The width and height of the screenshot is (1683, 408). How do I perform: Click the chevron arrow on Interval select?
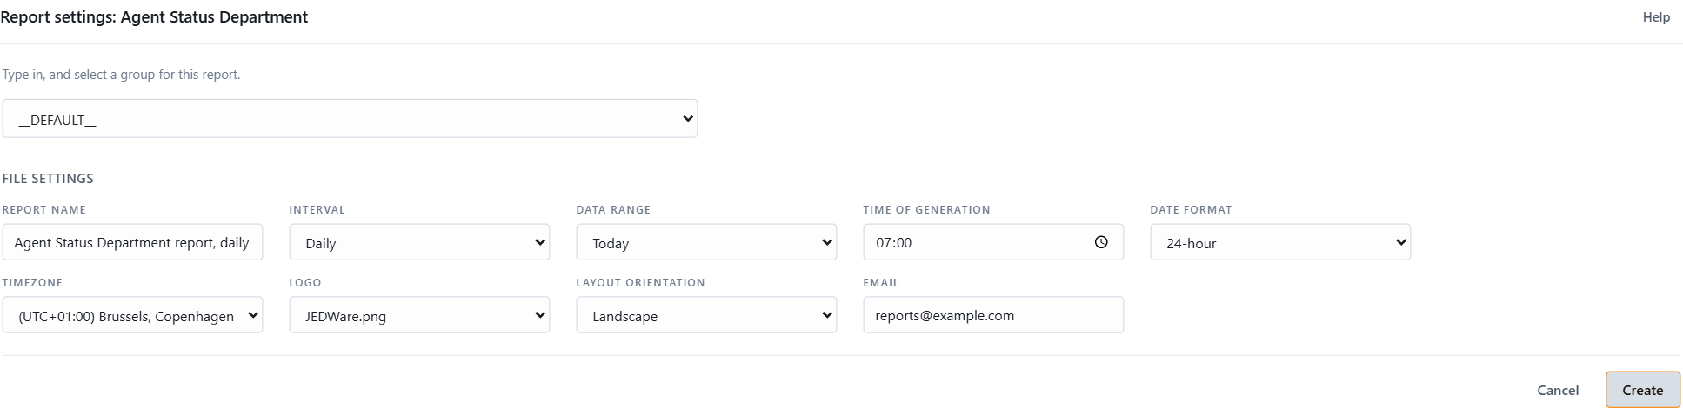pyautogui.click(x=540, y=242)
